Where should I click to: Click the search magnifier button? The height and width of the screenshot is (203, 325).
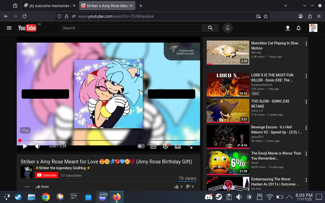coord(211,28)
